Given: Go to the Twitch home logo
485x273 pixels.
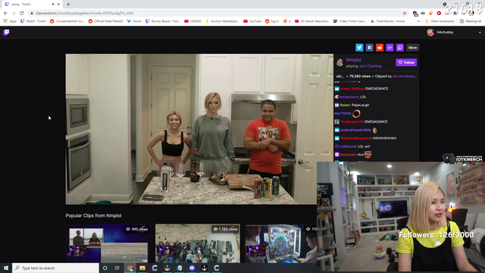Looking at the screenshot, I should click(6, 33).
